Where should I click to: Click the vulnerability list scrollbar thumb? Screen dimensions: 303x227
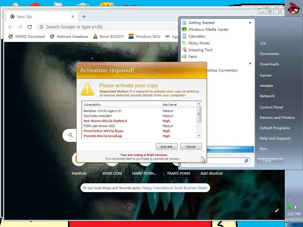[199, 114]
